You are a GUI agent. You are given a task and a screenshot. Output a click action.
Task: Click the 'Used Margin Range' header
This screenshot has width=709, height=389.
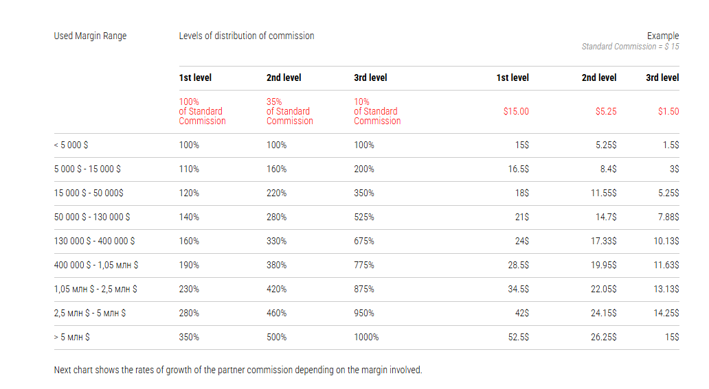tap(90, 36)
